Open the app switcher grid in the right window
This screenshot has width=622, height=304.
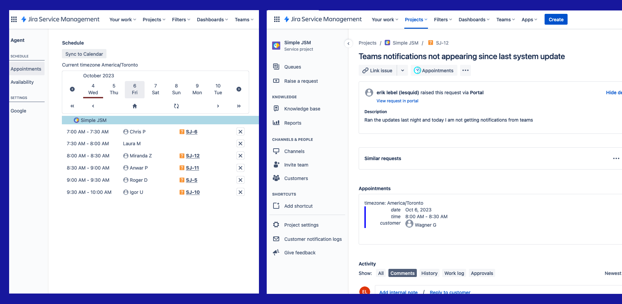click(x=277, y=19)
